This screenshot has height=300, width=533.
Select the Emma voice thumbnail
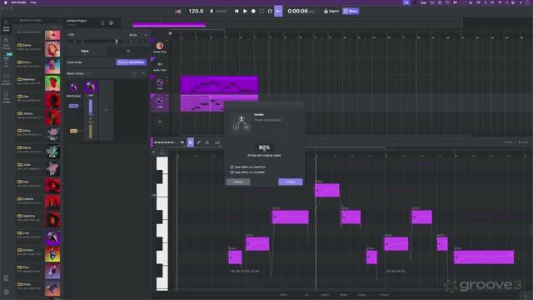coord(52,49)
